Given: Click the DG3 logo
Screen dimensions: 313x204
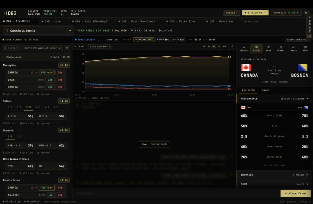Looking at the screenshot, I should click(10, 13).
